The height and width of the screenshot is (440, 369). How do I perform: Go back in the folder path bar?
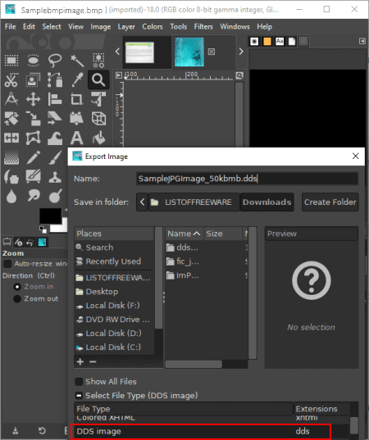tap(142, 202)
